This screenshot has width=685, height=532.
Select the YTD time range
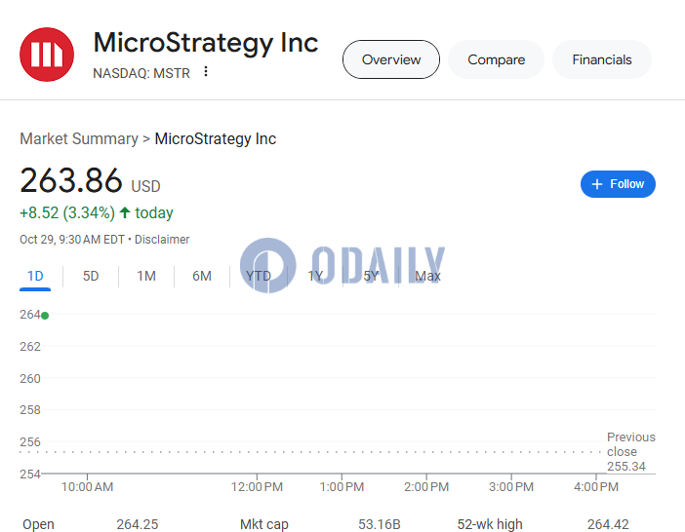pos(259,276)
